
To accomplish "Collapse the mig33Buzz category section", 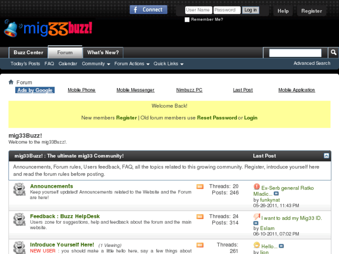I will pos(326,156).
